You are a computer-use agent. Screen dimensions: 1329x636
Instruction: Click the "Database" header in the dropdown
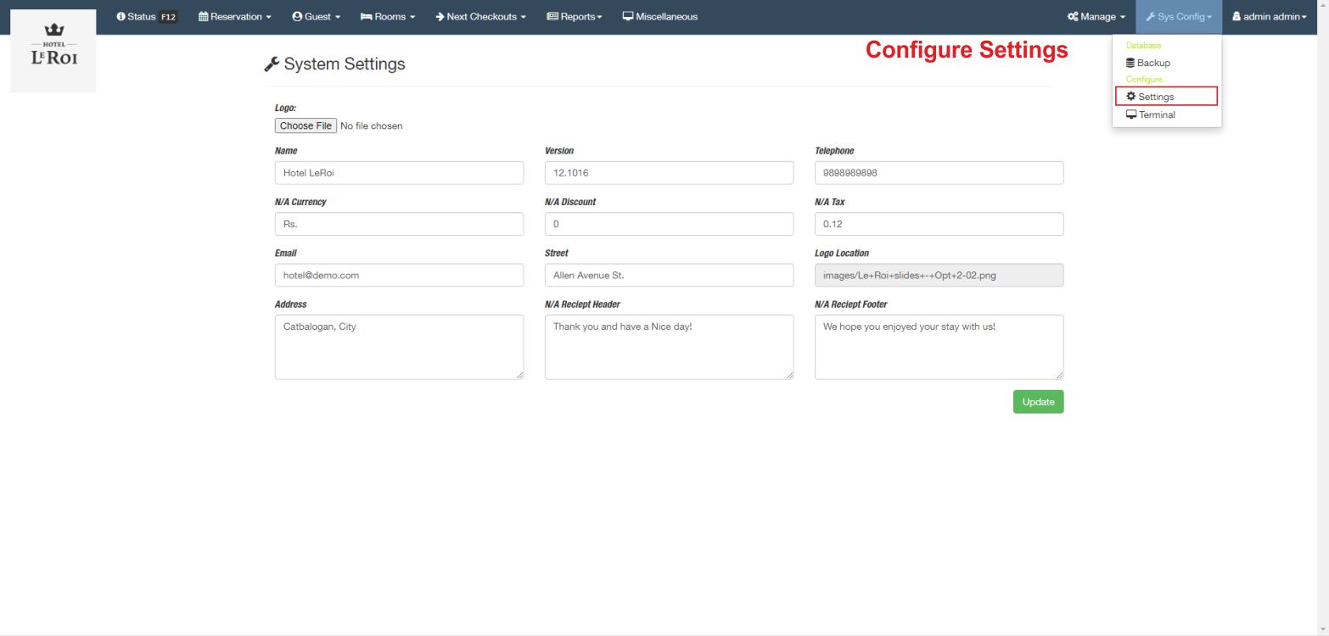(x=1143, y=46)
